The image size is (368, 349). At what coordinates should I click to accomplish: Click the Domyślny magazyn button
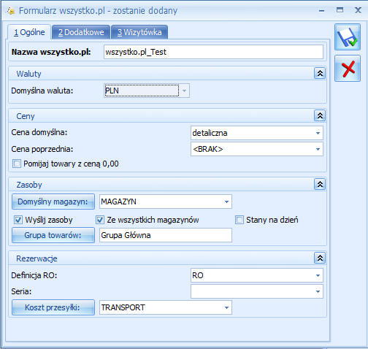pos(53,202)
